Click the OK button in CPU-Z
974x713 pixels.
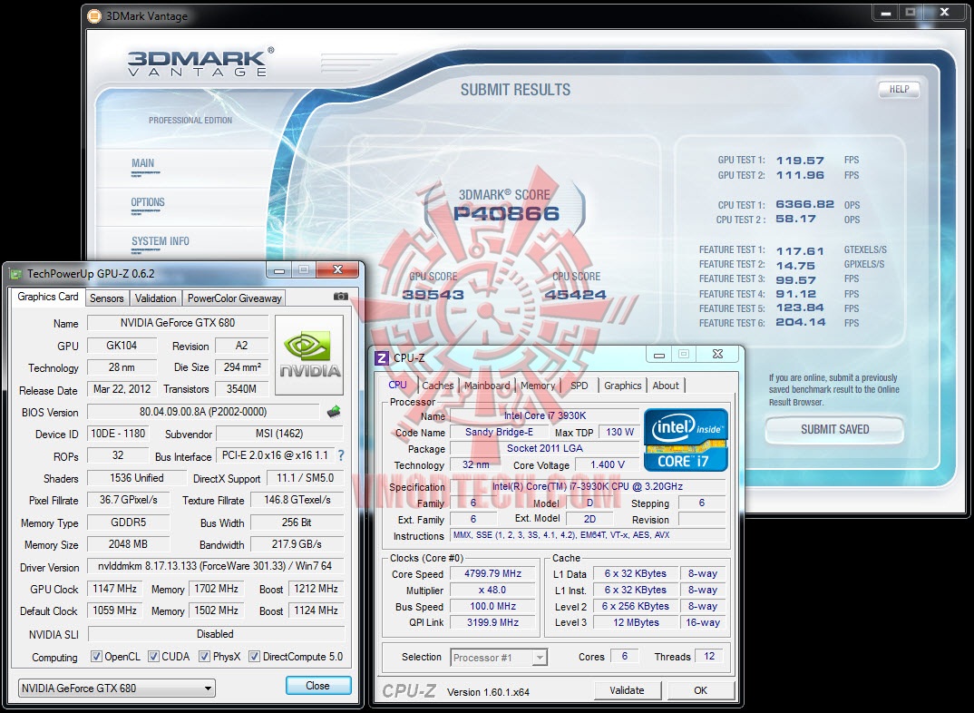coord(700,690)
